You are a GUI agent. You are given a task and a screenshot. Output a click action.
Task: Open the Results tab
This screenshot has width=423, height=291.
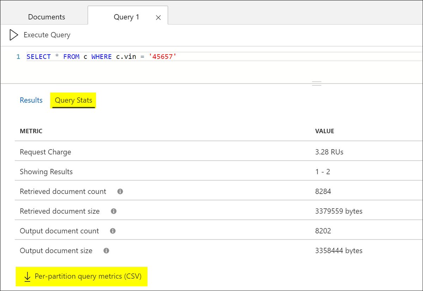point(31,100)
